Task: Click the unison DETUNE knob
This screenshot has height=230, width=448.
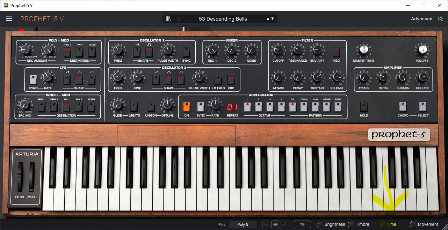Action: pyautogui.click(x=168, y=105)
